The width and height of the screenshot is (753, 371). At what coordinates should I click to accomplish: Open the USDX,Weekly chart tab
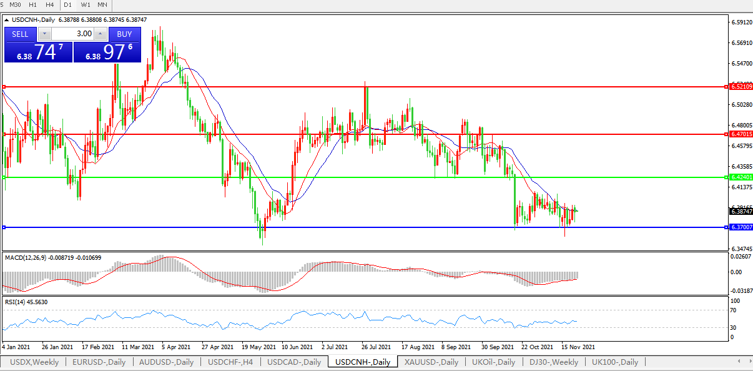point(34,362)
